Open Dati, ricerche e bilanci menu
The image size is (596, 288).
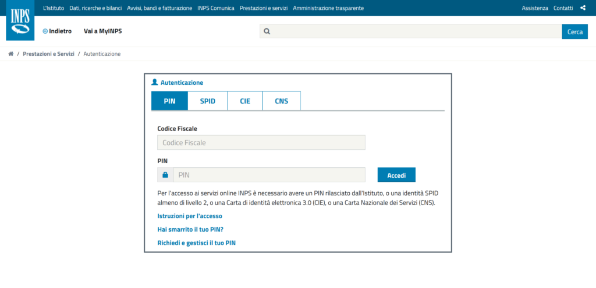(x=95, y=8)
